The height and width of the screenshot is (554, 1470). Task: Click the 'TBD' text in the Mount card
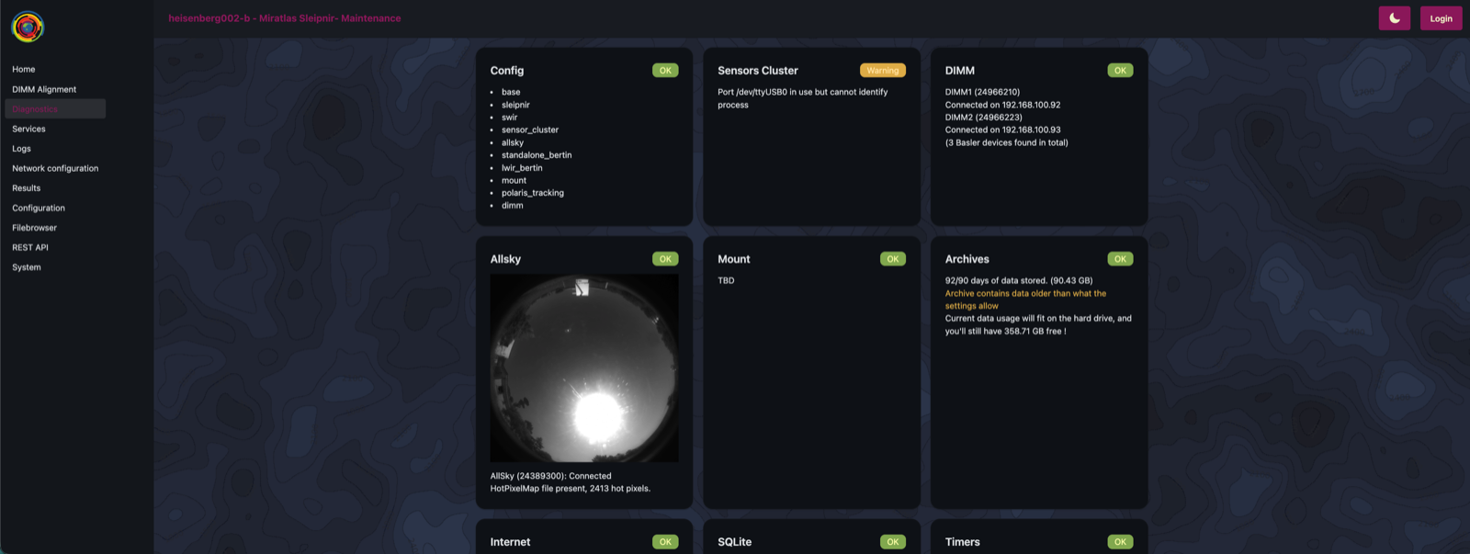point(726,281)
